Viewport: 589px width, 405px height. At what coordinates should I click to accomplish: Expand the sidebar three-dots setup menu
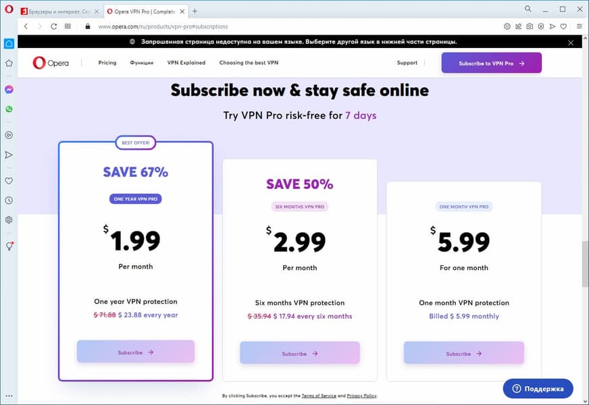9,396
